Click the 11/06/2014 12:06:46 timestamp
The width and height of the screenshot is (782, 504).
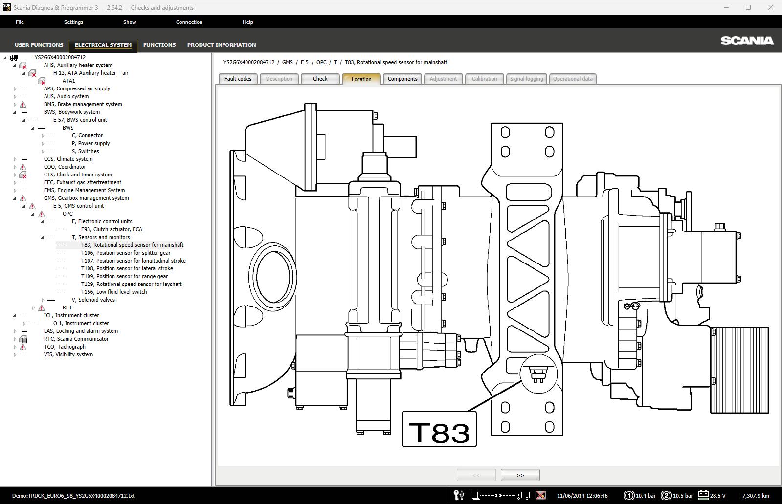coord(582,496)
